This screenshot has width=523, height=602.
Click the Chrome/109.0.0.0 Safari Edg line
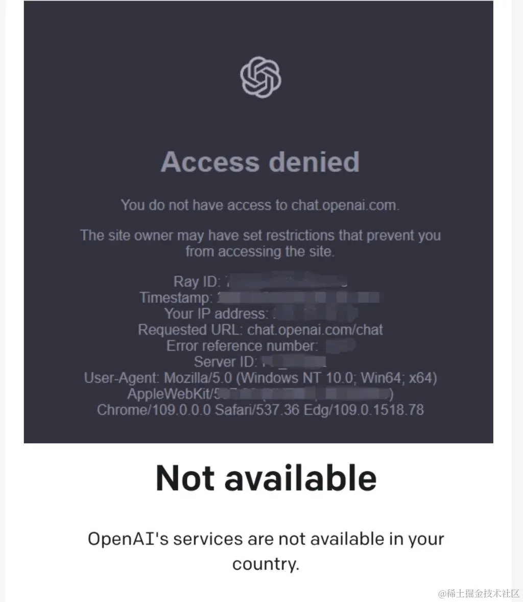260,410
